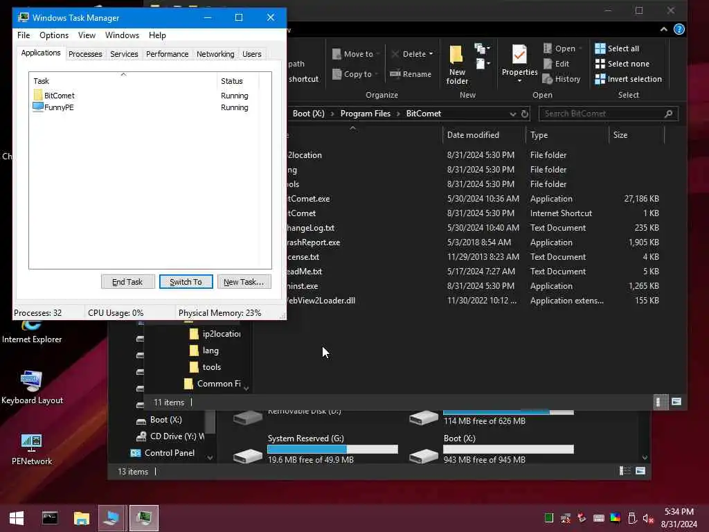Select the ip2location folder in the tree
The image size is (709, 532).
tap(215, 334)
